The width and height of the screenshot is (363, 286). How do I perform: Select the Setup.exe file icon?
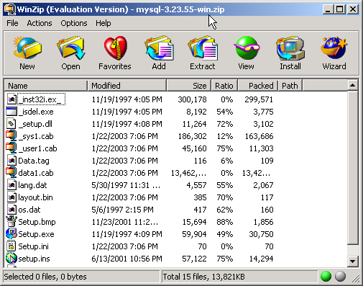12,233
